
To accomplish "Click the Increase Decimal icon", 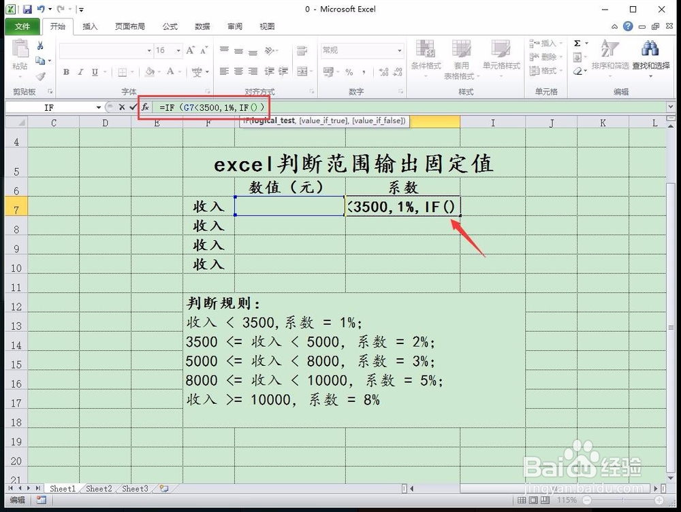I will (x=383, y=72).
